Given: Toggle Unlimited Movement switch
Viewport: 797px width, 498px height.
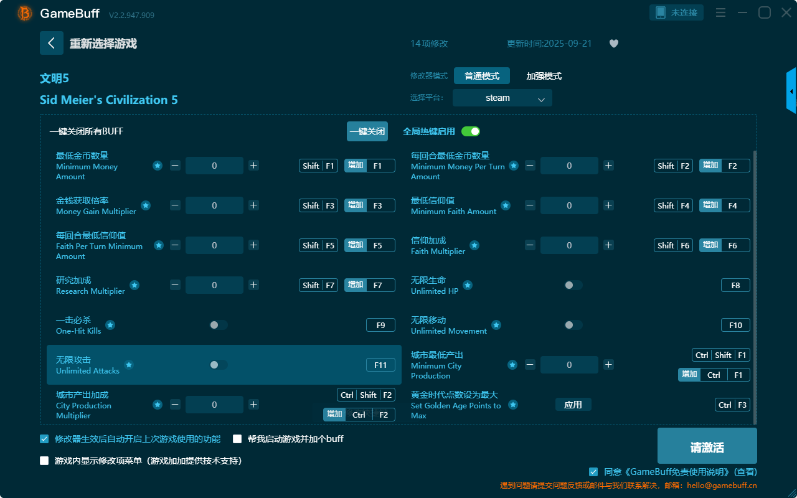Looking at the screenshot, I should 573,325.
